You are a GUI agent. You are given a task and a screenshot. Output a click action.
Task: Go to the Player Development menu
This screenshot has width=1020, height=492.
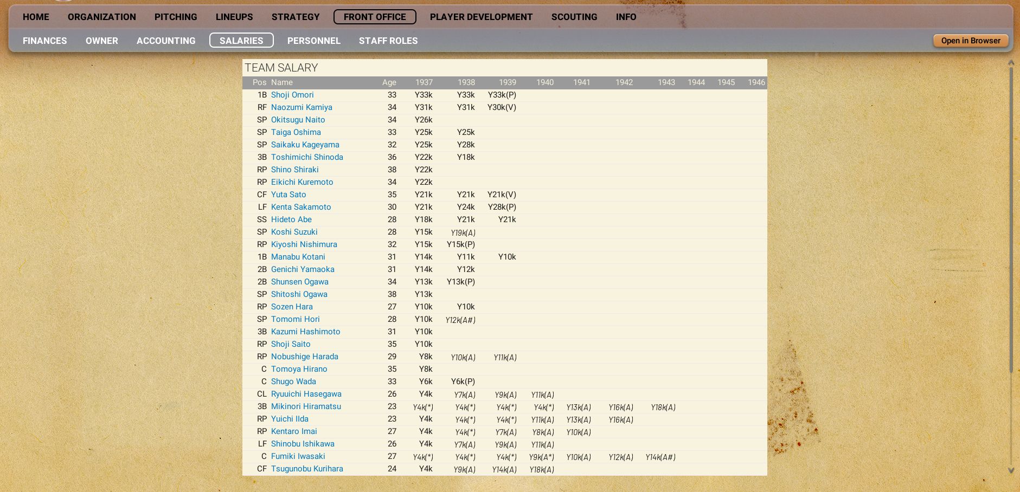coord(481,17)
